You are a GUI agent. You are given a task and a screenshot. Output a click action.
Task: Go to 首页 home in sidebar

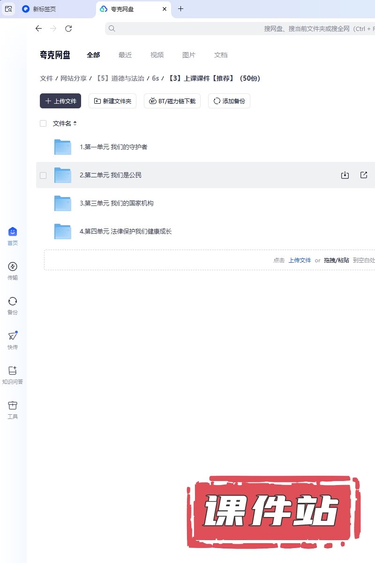(x=13, y=232)
